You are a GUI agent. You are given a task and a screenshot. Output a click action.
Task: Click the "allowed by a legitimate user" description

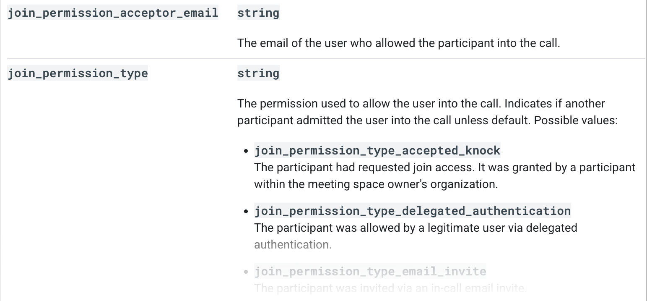click(x=415, y=228)
